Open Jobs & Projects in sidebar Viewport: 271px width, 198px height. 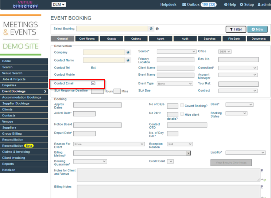tap(24, 79)
